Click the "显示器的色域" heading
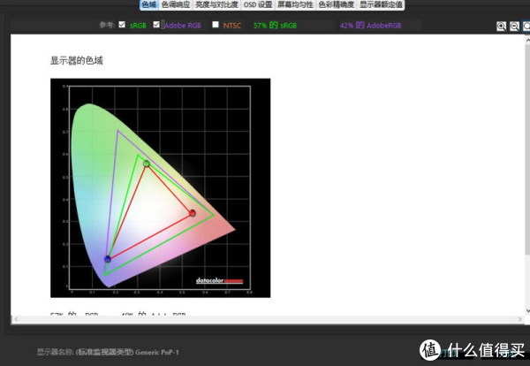This screenshot has width=530, height=366. coord(76,60)
